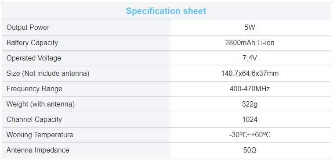Viewport: 333px width, 160px height.
Task: Select the Size (Not include antenna) label
Action: click(48, 74)
